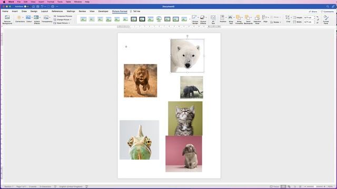Switch to the Draw tab
The image size is (337, 189).
pos(24,11)
